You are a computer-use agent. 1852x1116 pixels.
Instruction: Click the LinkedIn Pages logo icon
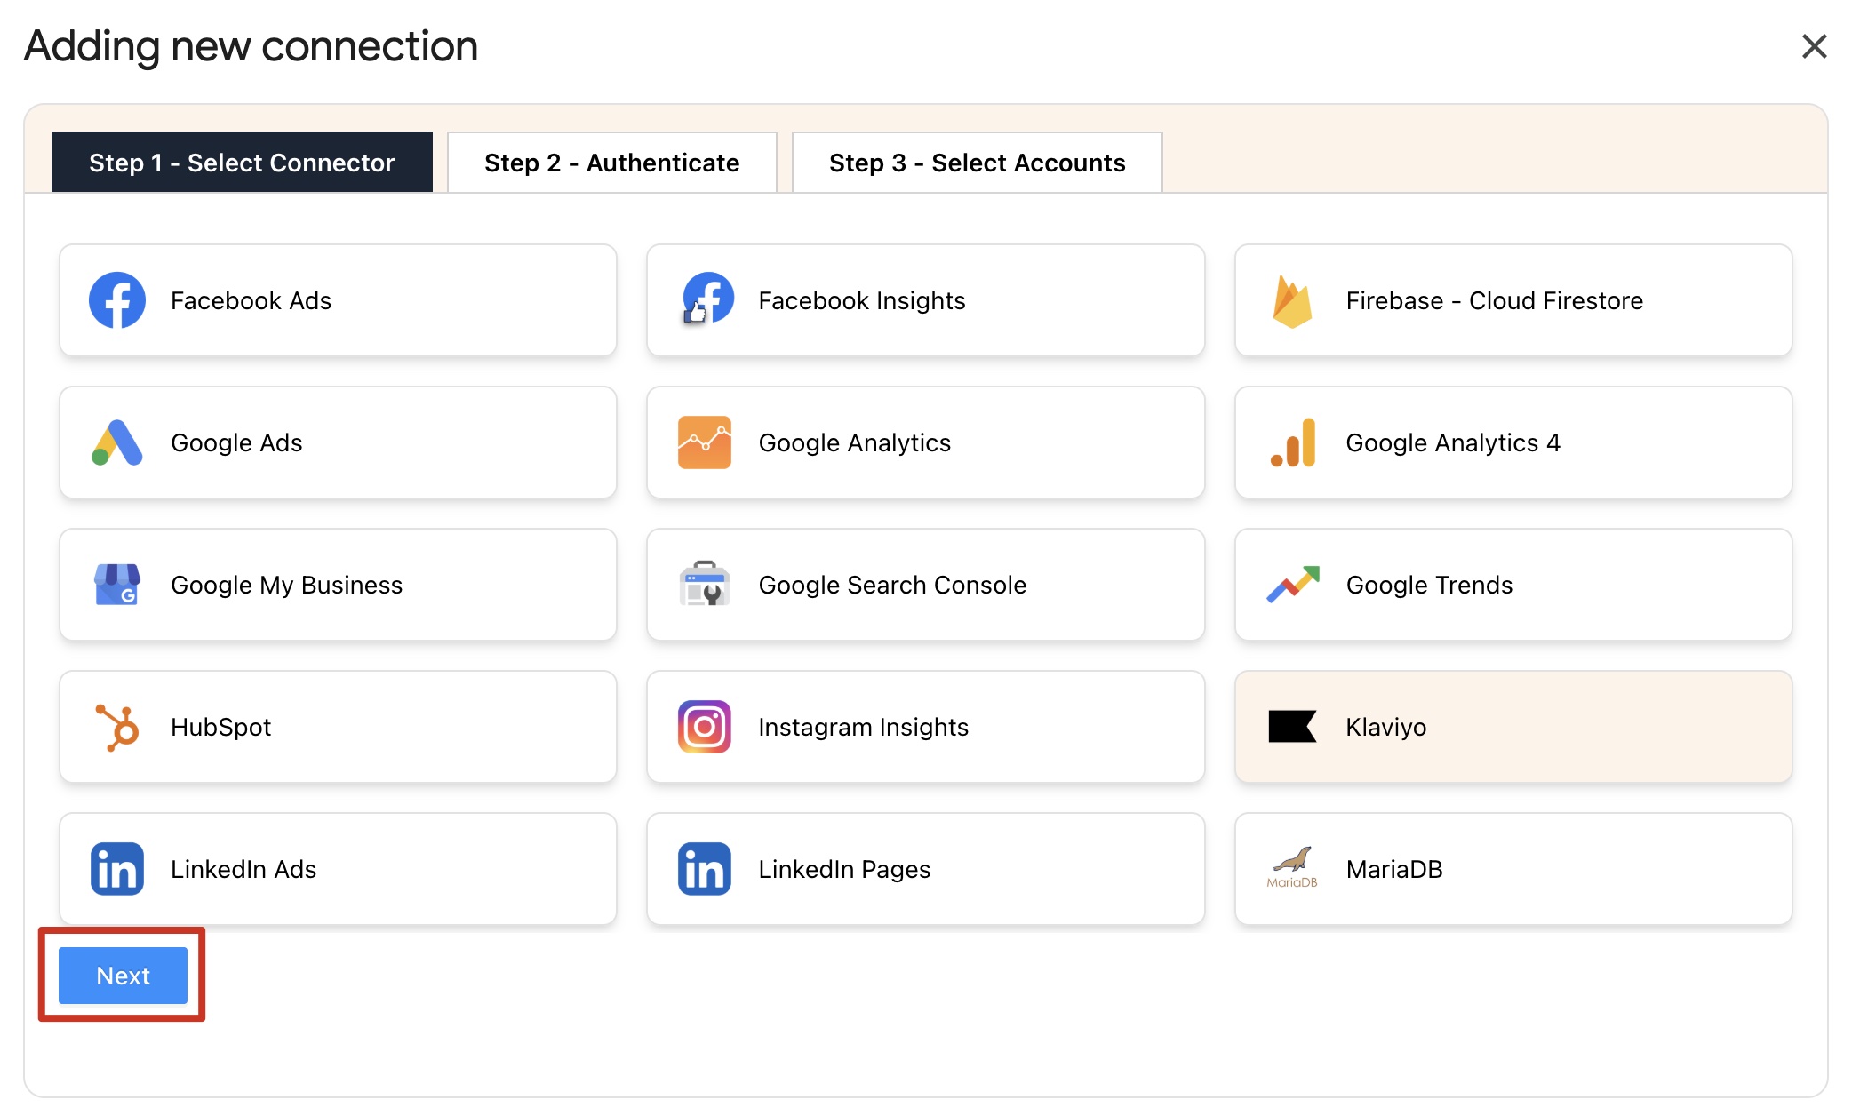tap(705, 869)
